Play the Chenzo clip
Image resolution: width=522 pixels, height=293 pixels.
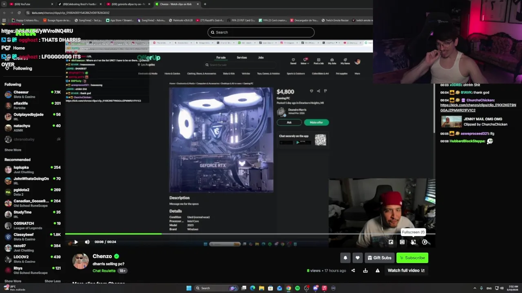coord(76,242)
